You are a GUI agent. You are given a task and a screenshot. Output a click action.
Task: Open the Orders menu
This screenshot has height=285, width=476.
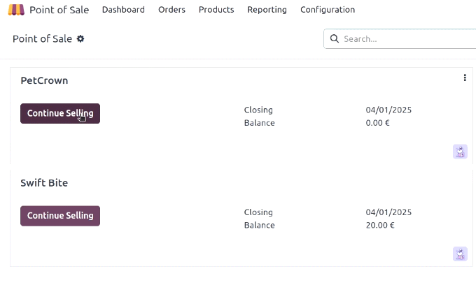171,10
